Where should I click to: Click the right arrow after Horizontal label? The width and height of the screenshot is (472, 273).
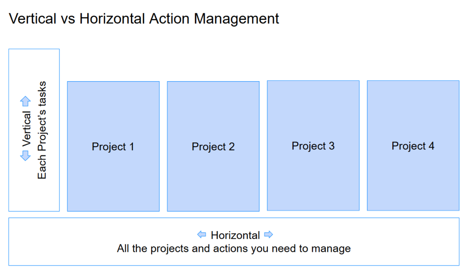tap(269, 235)
